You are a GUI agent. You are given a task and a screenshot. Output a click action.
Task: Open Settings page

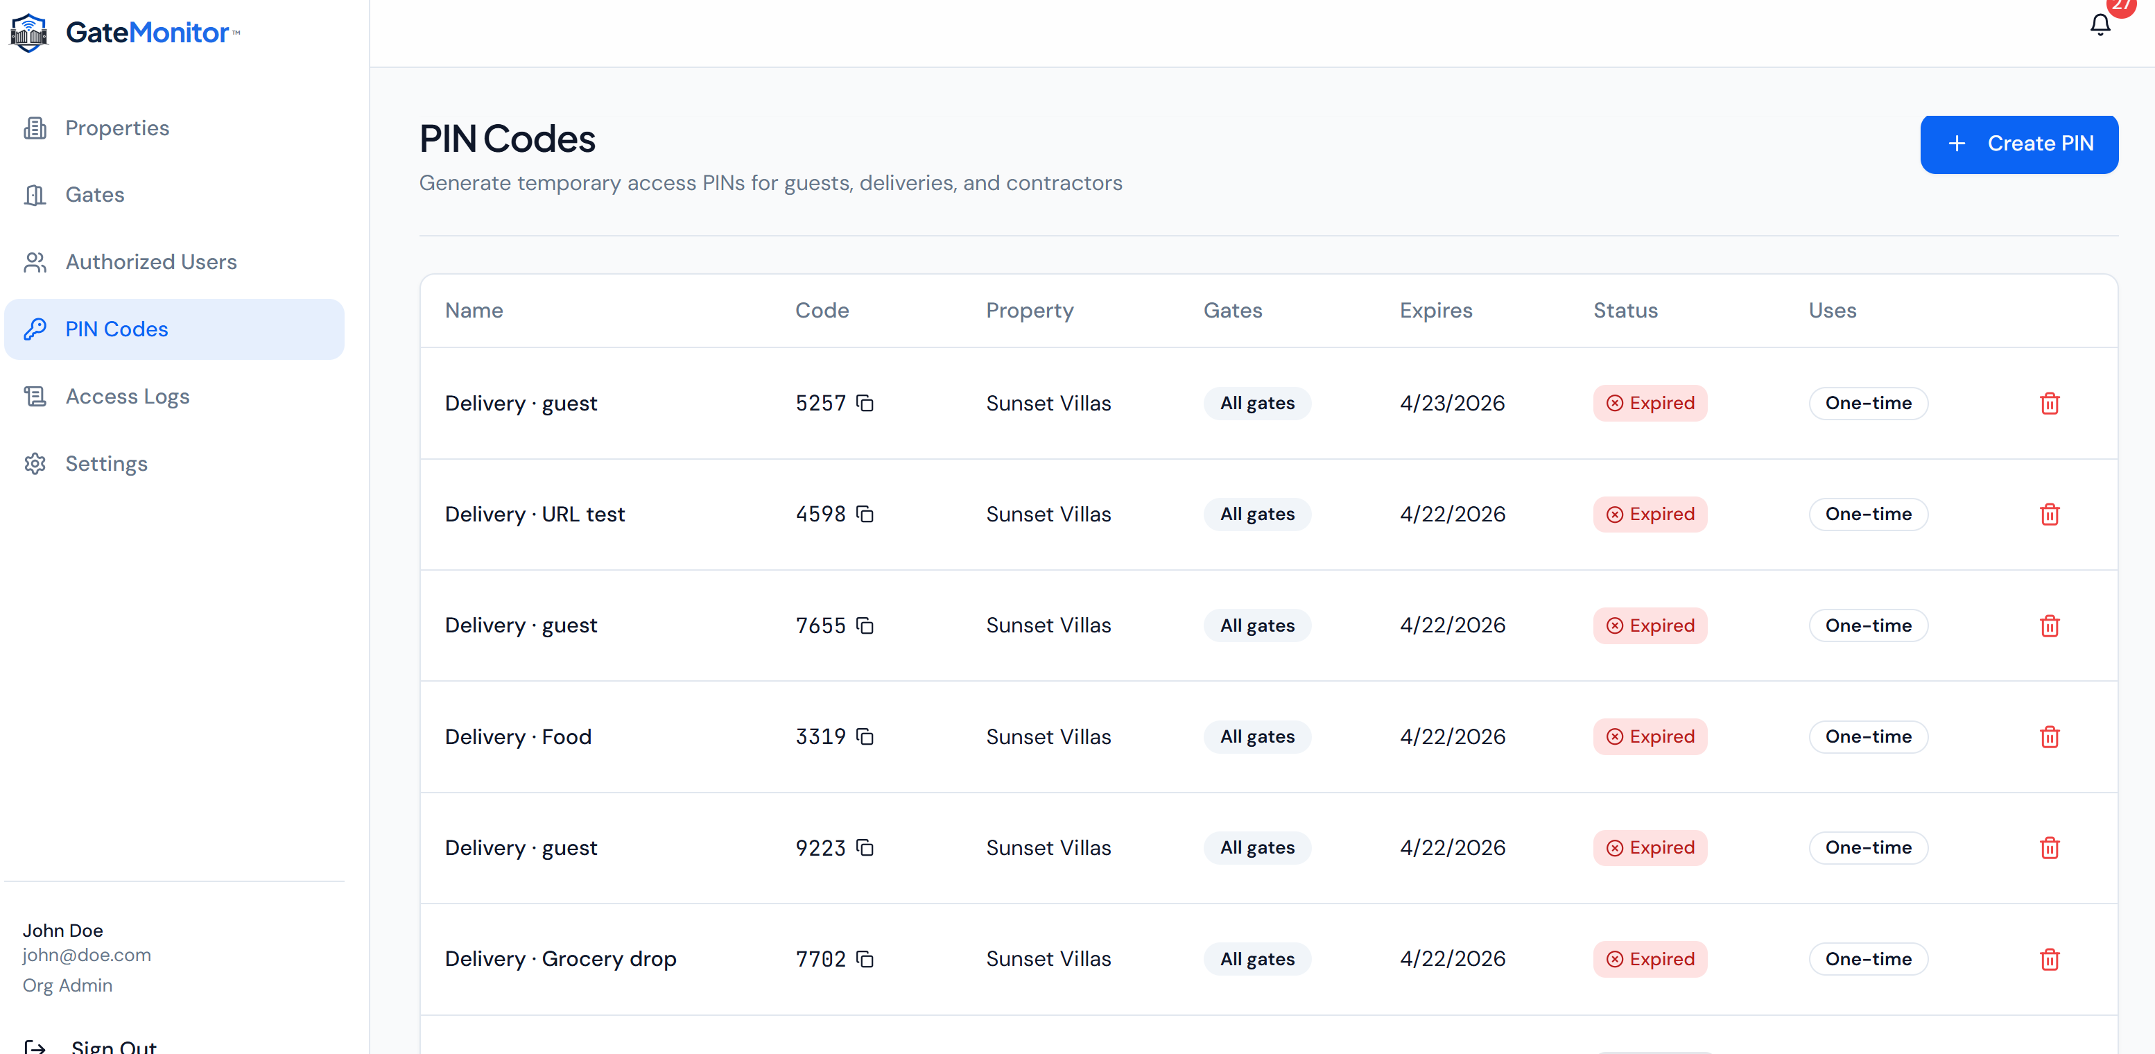point(174,463)
